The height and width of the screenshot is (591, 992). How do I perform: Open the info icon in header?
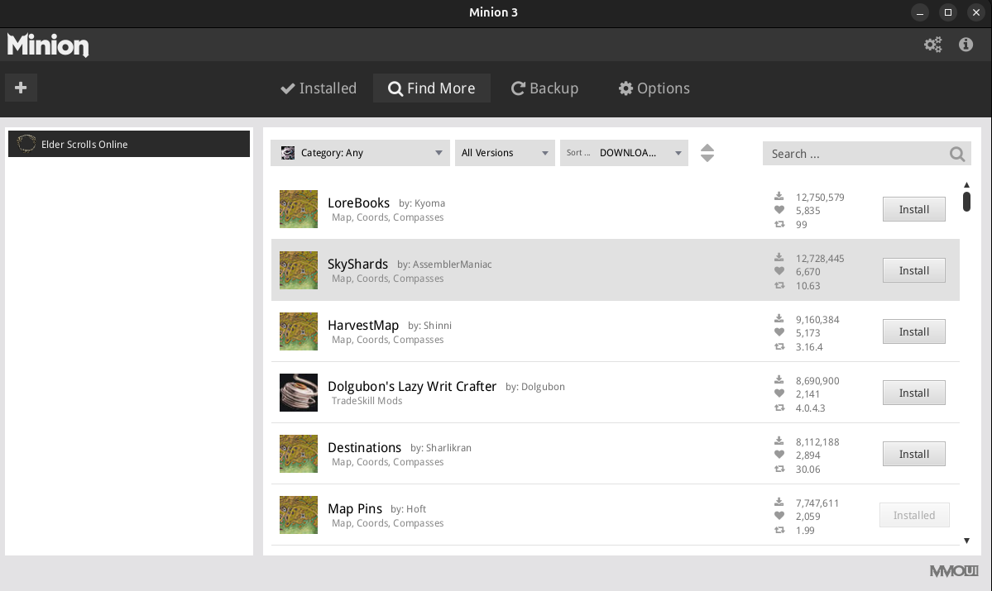coord(966,45)
